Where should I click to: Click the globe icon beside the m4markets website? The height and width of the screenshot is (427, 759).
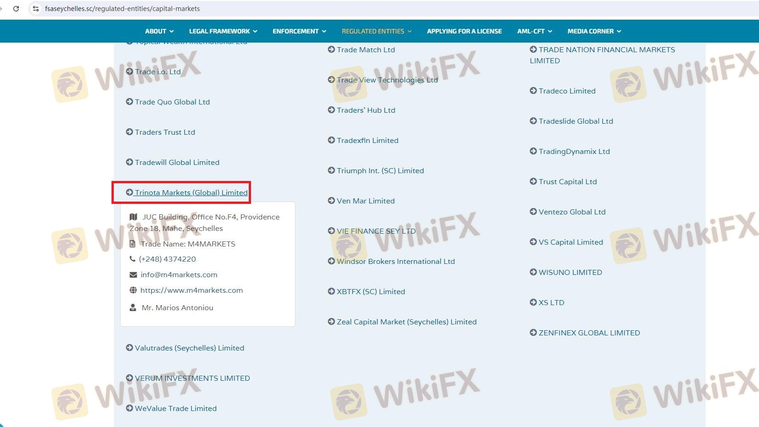(x=133, y=290)
